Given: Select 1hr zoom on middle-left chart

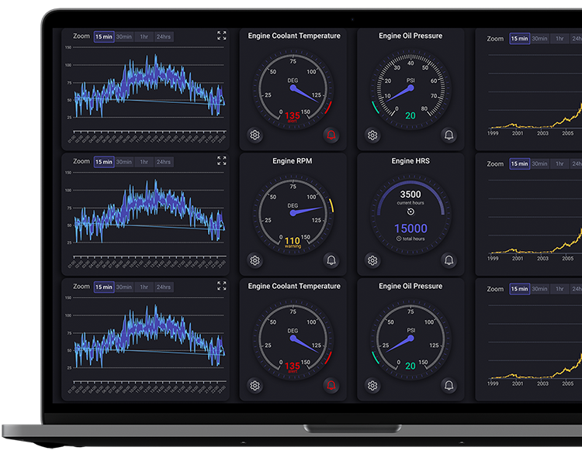Looking at the screenshot, I should [144, 162].
